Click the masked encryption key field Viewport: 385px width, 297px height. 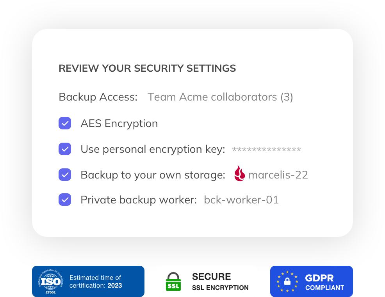click(x=266, y=150)
